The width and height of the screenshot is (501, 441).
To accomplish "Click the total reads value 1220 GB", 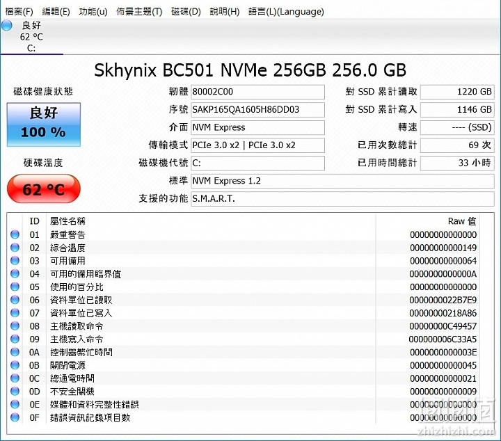I will coord(457,92).
